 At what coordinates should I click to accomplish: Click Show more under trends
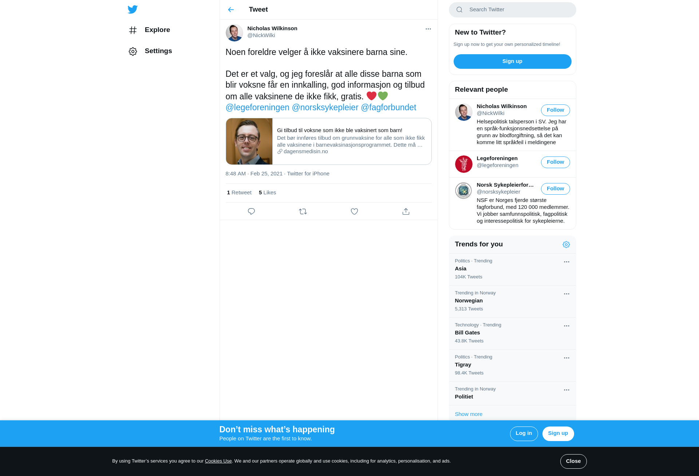[x=469, y=414]
